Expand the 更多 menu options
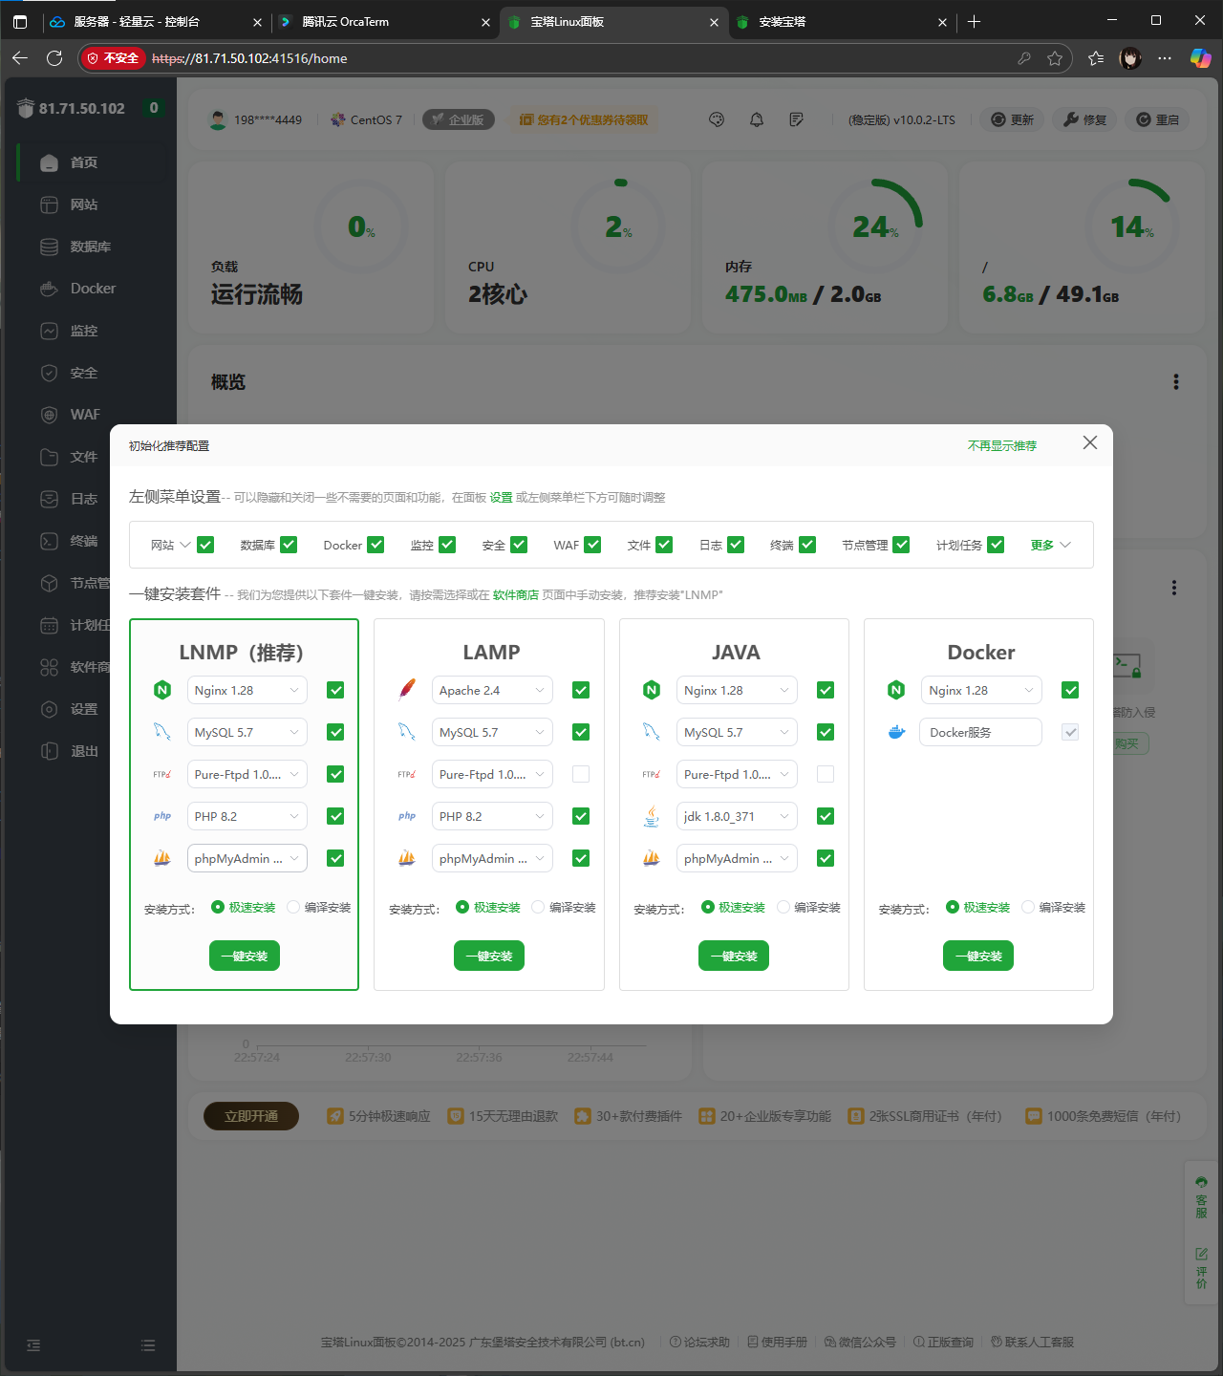The width and height of the screenshot is (1223, 1376). pos(1051,545)
